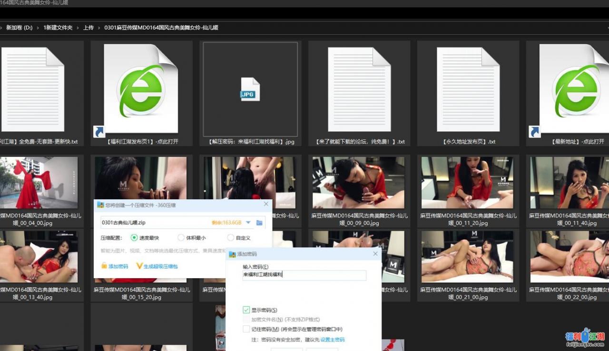
Task: Select the 速度最快 compression option
Action: pos(134,238)
